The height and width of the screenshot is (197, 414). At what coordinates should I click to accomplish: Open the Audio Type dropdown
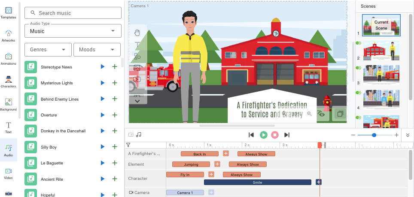tap(73, 31)
